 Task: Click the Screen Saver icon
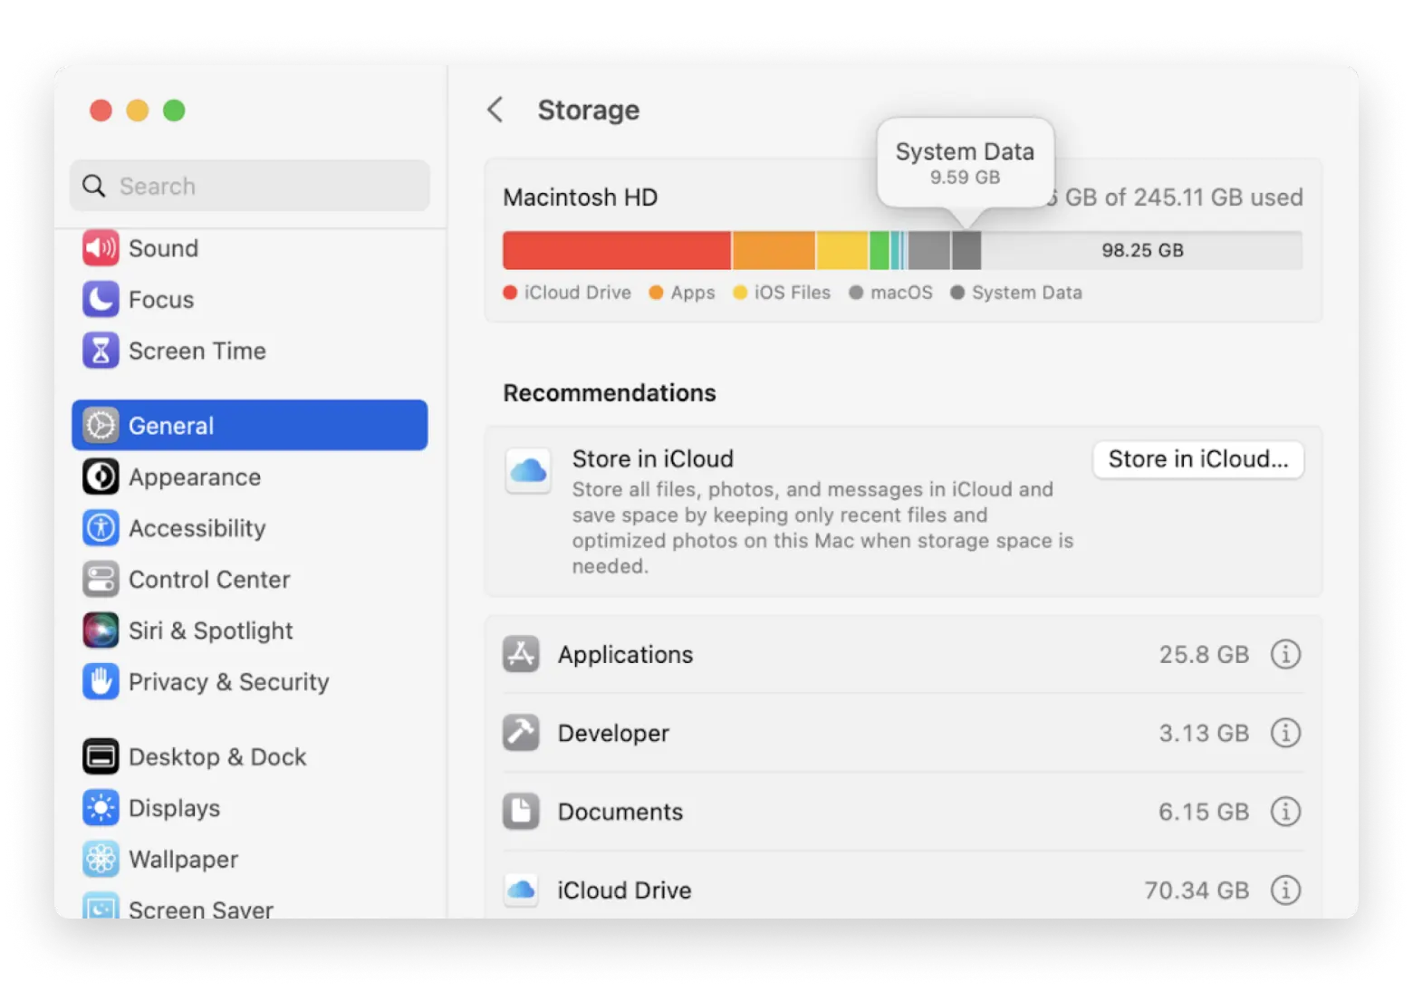(x=101, y=906)
